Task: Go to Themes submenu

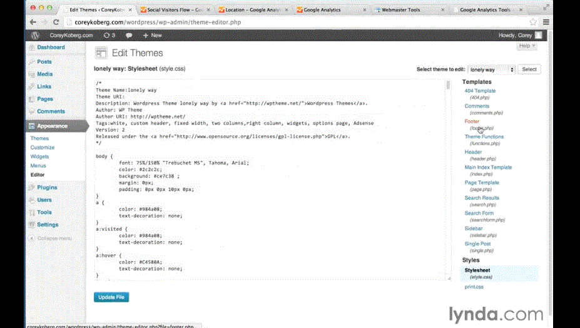Action: (39, 138)
